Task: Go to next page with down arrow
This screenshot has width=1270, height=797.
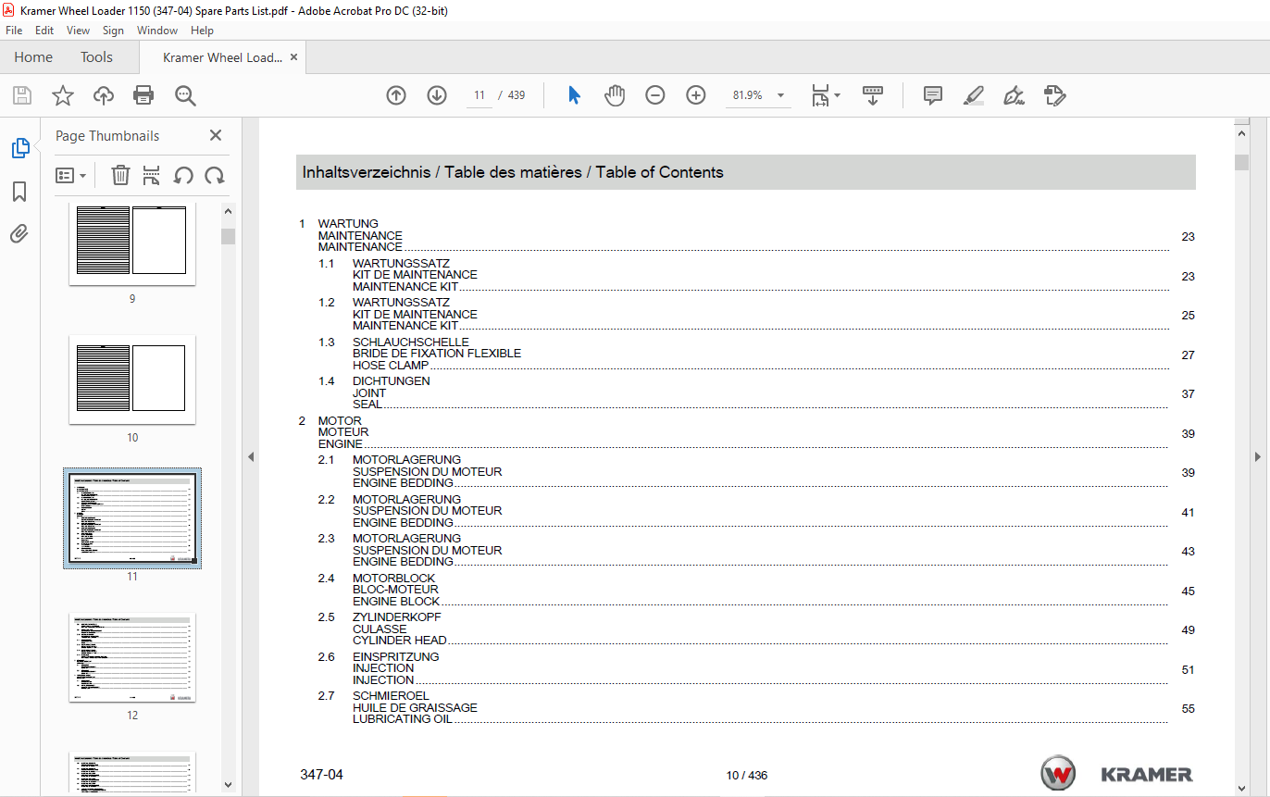Action: point(437,95)
